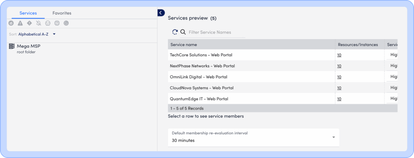The height and width of the screenshot is (158, 414).
Task: Toggle the triangle warning alert filter
Action: click(x=20, y=23)
